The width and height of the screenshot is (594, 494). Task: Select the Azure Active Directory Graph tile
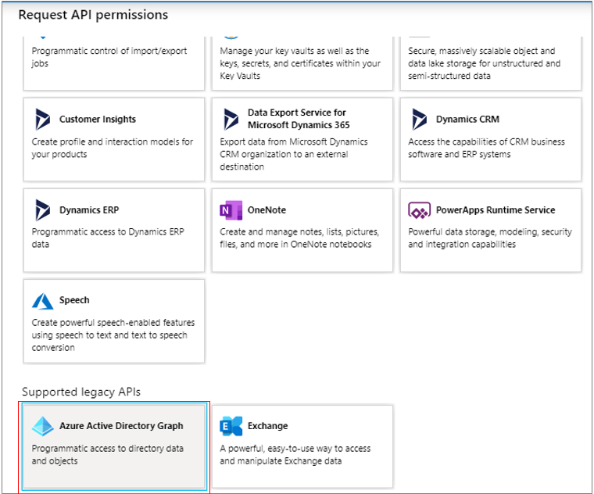point(114,446)
